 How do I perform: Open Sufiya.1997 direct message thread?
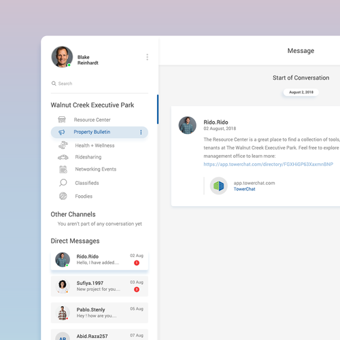point(99,286)
